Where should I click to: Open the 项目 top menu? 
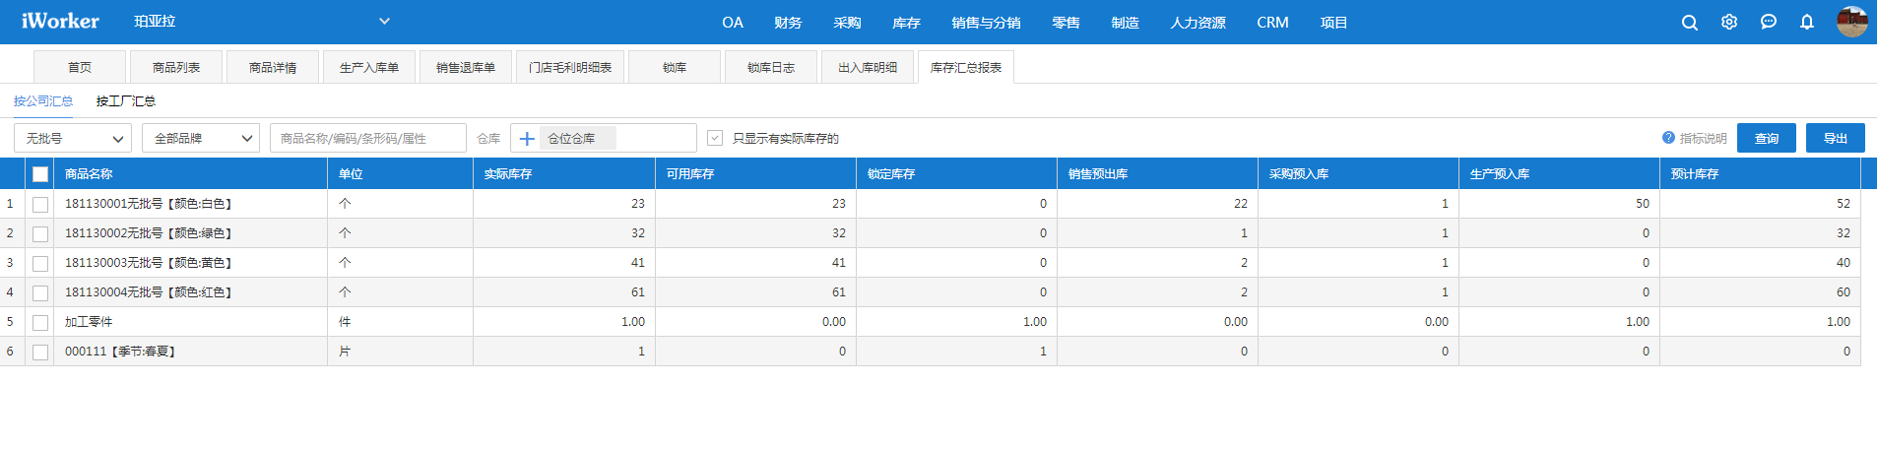[1333, 22]
